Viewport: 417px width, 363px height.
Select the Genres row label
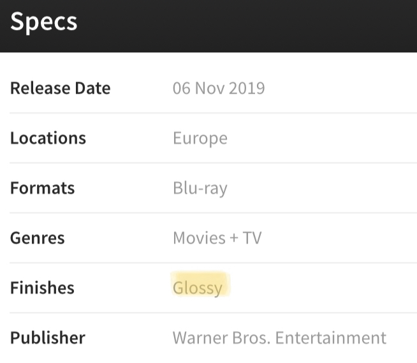[x=37, y=238]
